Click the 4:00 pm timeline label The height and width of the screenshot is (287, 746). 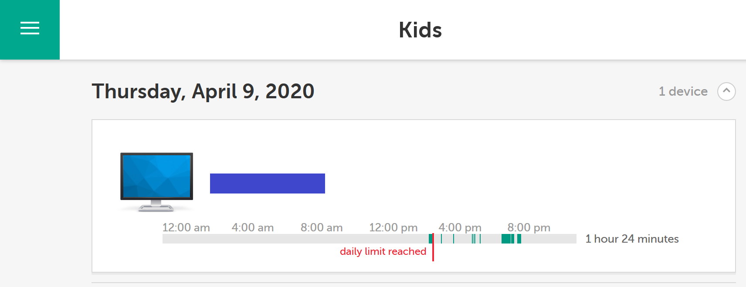point(460,227)
